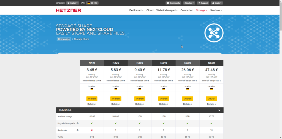Click help icon next to Subdomain
The image size is (282, 139).
77,130
